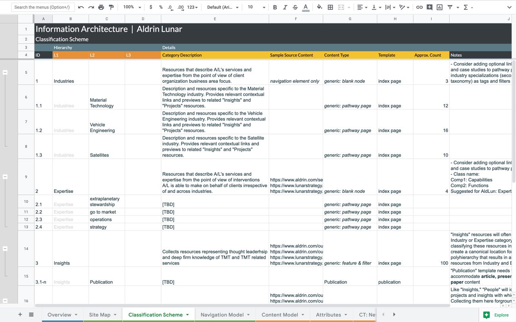Open the 123 number format dropdown

[193, 7]
